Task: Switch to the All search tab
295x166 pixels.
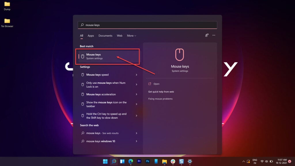Action: (82, 35)
